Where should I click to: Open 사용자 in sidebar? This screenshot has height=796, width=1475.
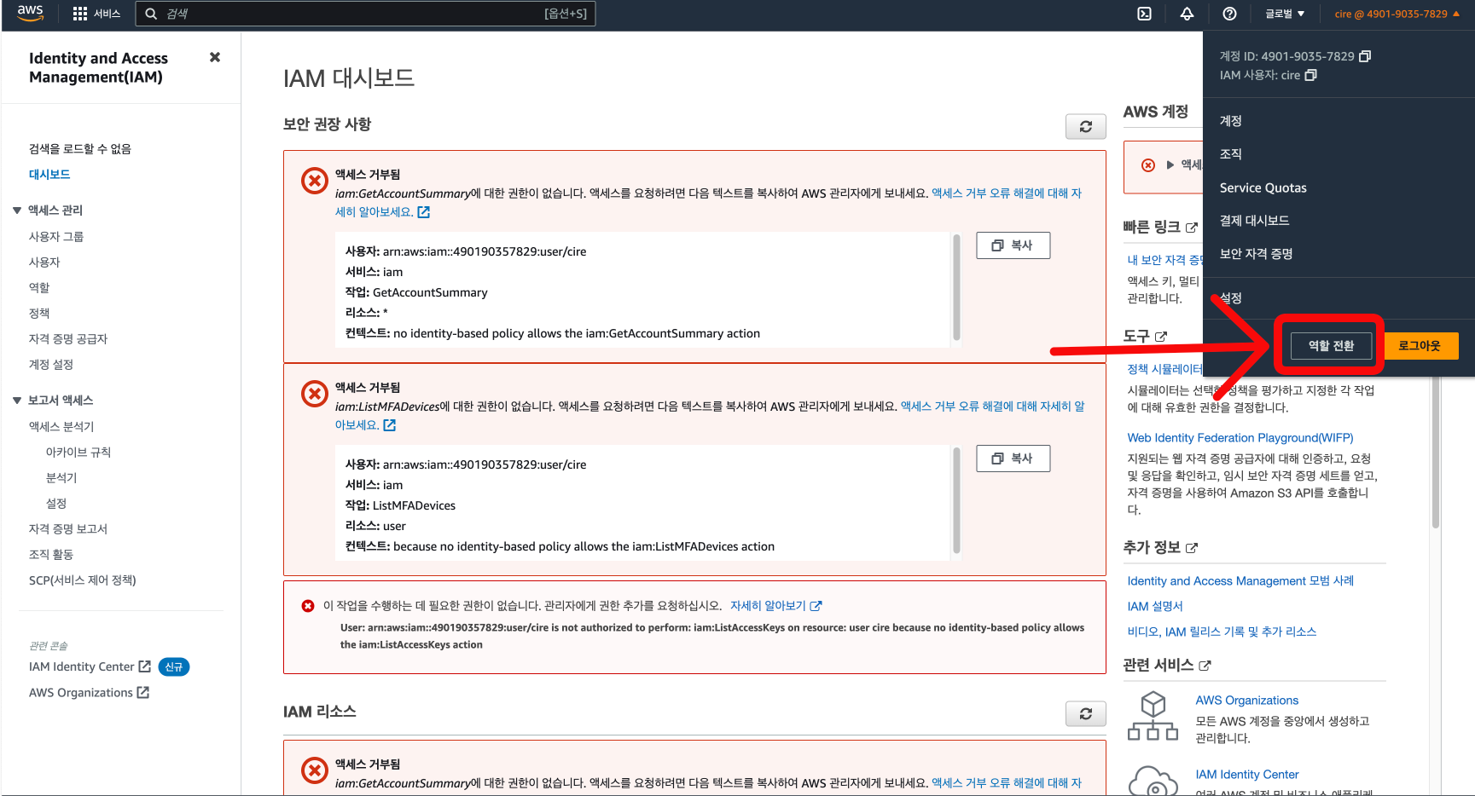coord(44,262)
